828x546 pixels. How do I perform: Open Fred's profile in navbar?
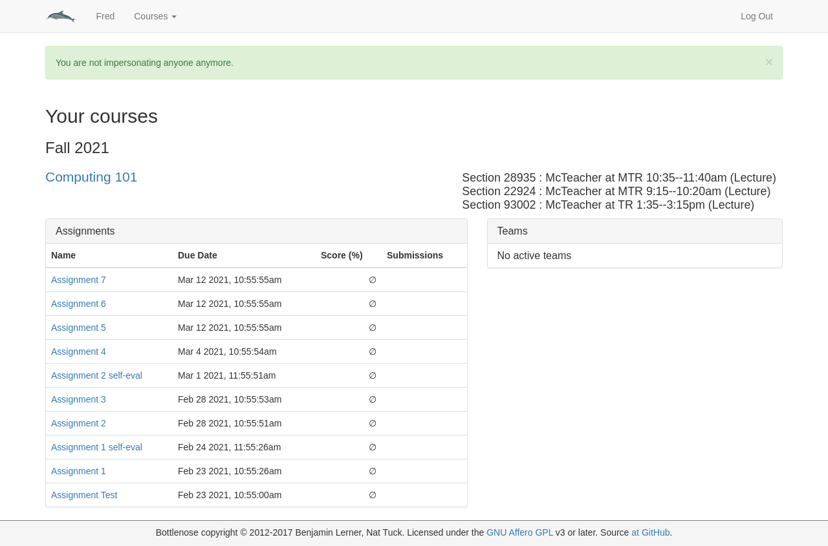coord(105,16)
